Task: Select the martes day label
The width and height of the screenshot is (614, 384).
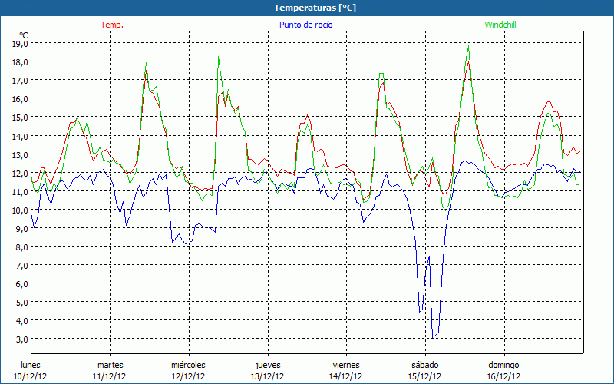Action: click(110, 365)
